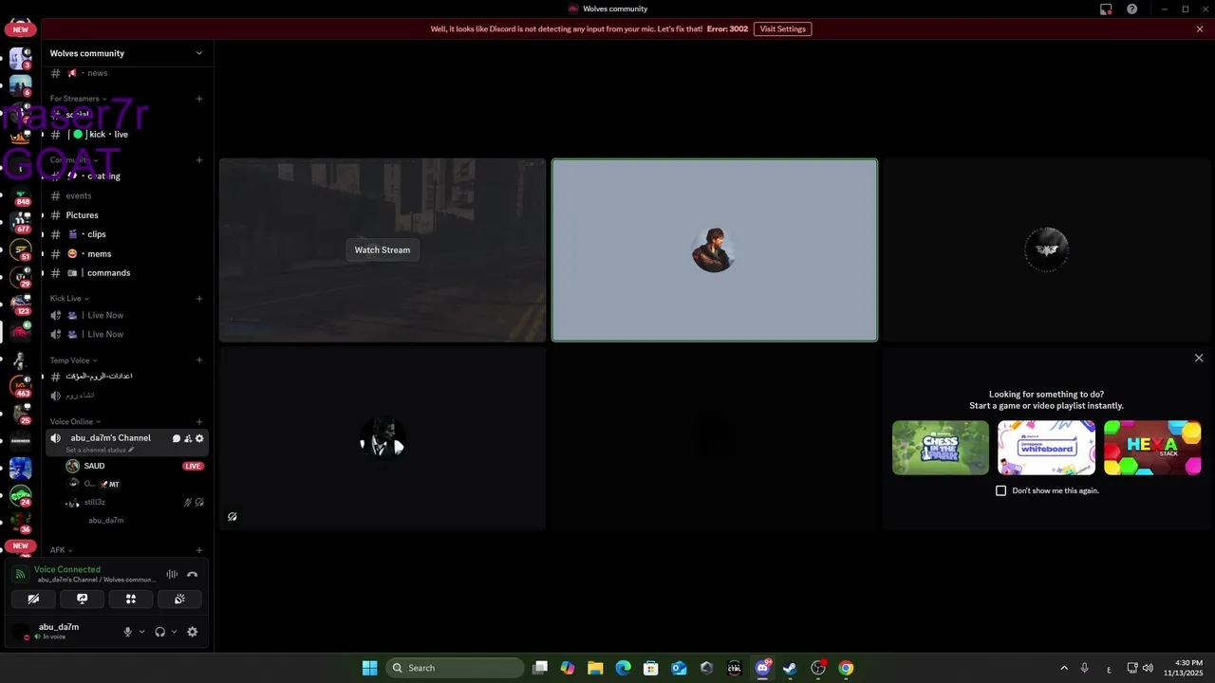The width and height of the screenshot is (1215, 683).
Task: Create channel in Temp Voice category
Action: pos(199,360)
